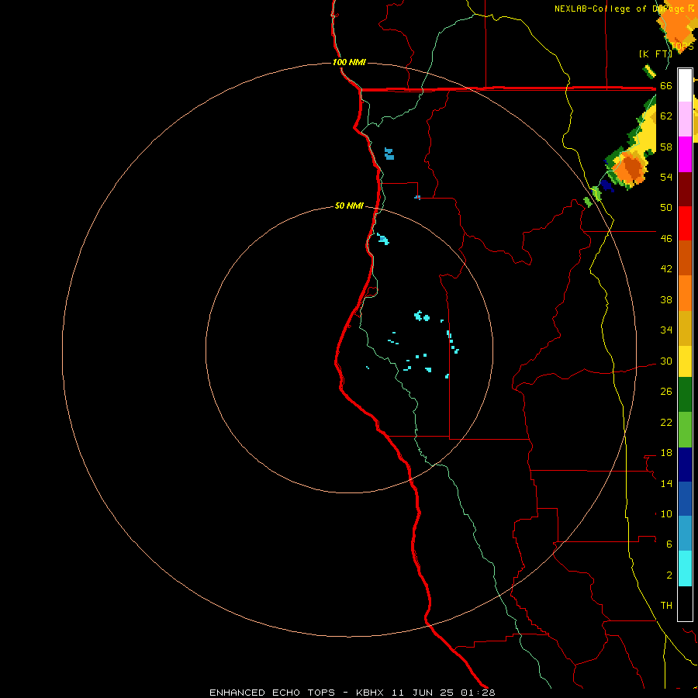Click the 46 legend value label
This screenshot has width=698, height=698.
pos(666,239)
